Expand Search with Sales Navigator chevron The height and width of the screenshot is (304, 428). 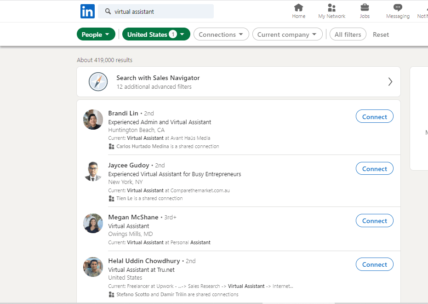click(x=390, y=82)
